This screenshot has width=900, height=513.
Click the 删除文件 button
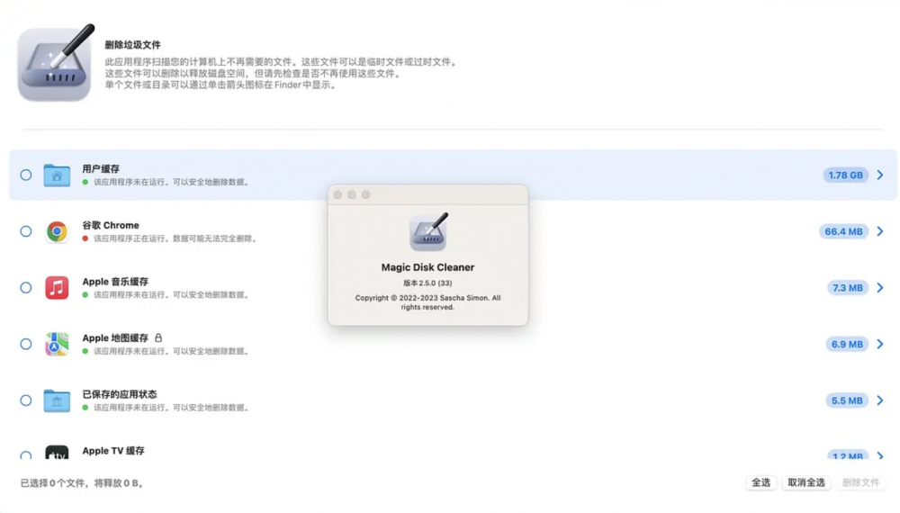point(860,482)
